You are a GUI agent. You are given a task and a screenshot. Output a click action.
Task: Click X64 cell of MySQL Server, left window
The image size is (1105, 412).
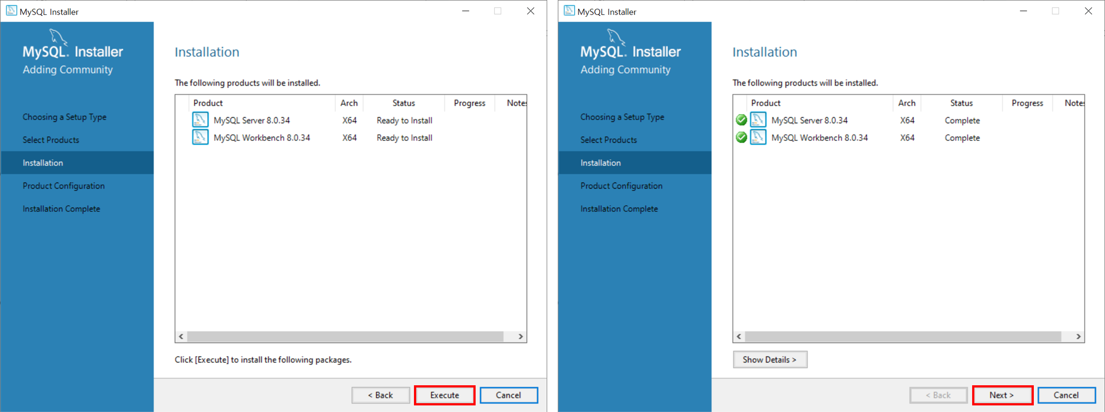[350, 120]
